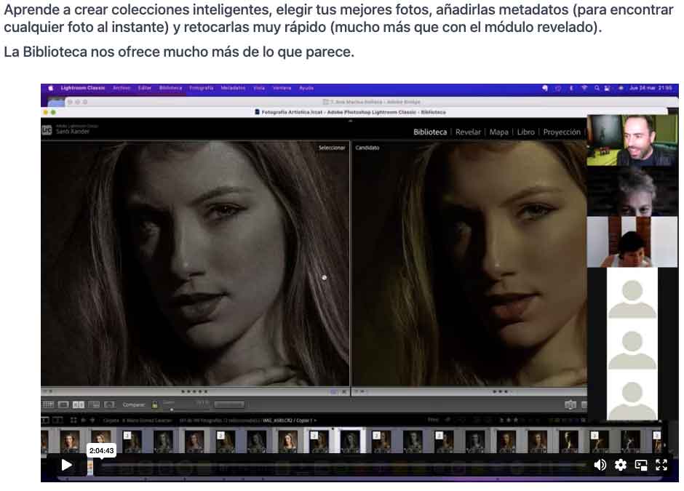Set star rating under the Candidato photo

click(x=501, y=391)
